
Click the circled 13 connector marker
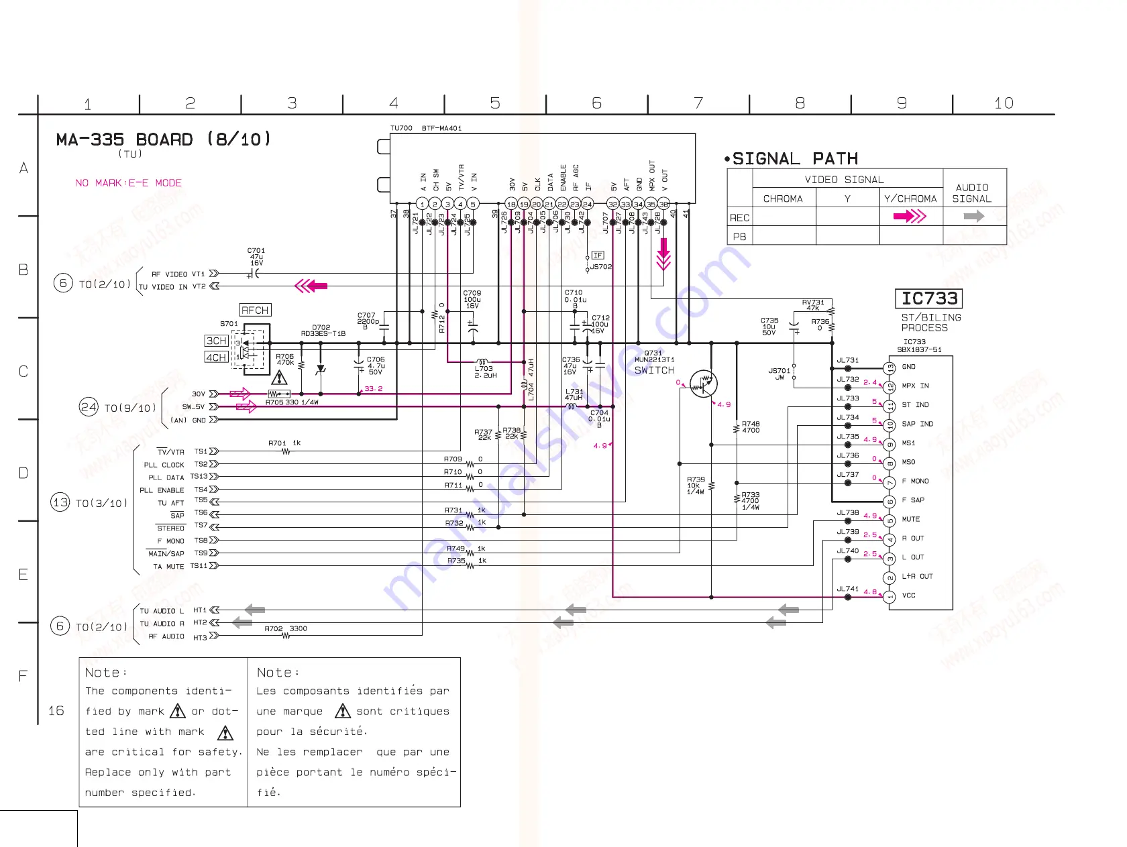pyautogui.click(x=60, y=502)
